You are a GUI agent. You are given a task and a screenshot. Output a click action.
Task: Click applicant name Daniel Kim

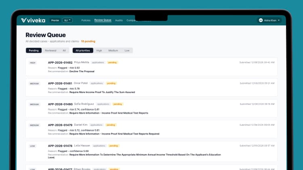[81, 125]
